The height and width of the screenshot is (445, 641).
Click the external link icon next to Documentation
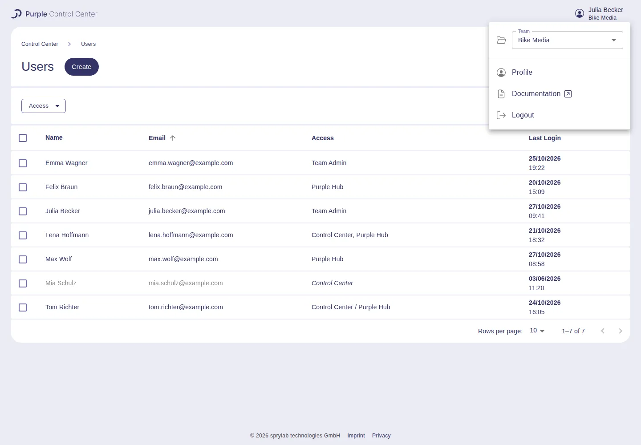point(568,94)
